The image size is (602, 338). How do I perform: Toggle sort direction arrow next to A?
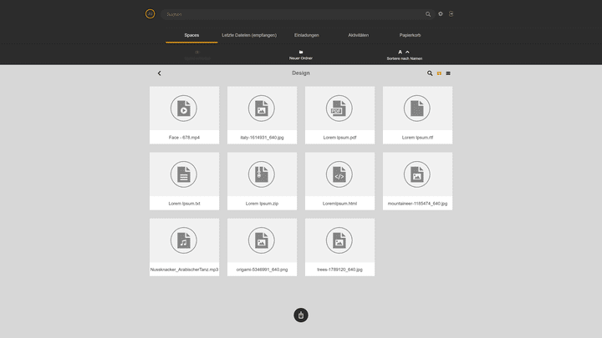pos(408,52)
